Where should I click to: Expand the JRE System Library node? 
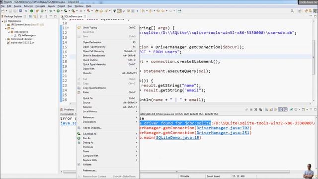pos(5,25)
